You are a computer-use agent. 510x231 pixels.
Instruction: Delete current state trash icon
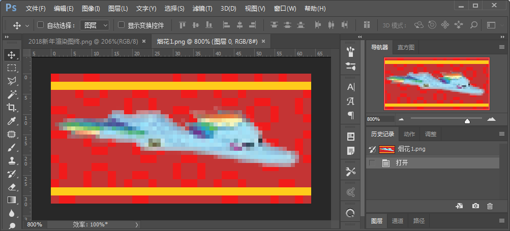coord(490,206)
